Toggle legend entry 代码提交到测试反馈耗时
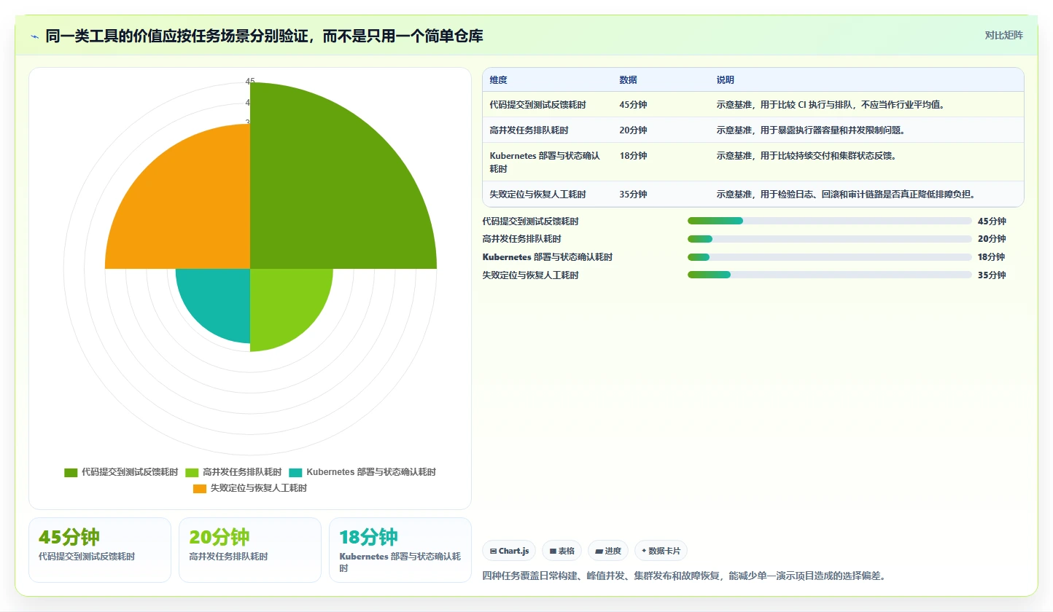 (x=121, y=472)
